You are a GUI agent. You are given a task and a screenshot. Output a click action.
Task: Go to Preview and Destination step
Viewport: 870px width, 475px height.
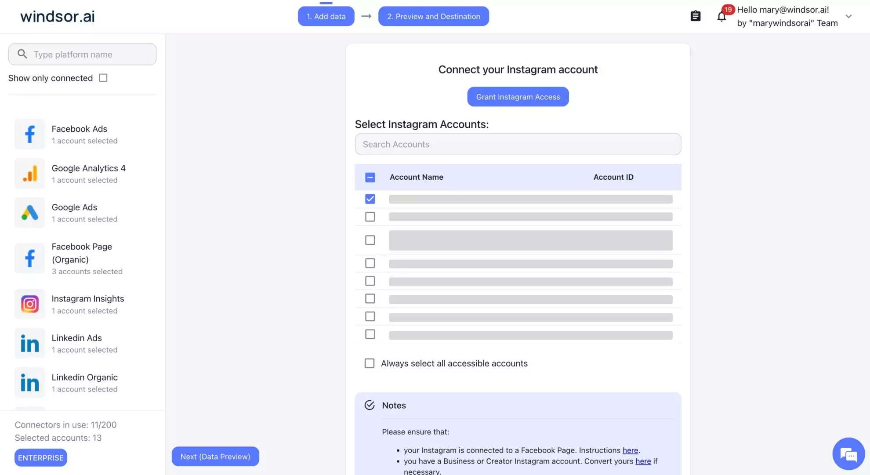pyautogui.click(x=434, y=16)
